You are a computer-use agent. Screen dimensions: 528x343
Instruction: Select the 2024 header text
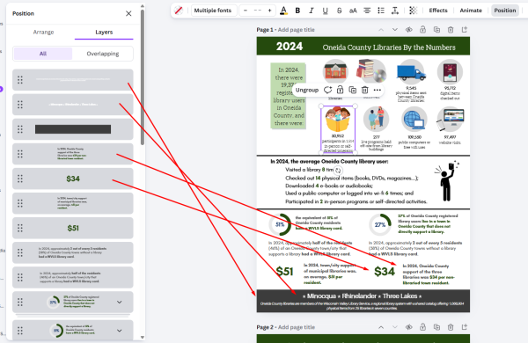[x=290, y=46]
